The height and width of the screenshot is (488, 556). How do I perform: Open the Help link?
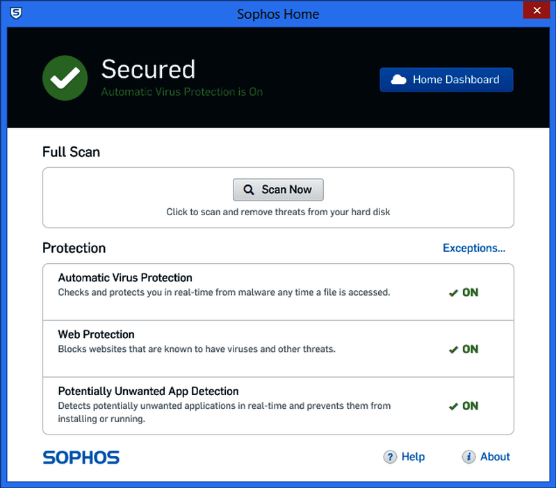(413, 457)
